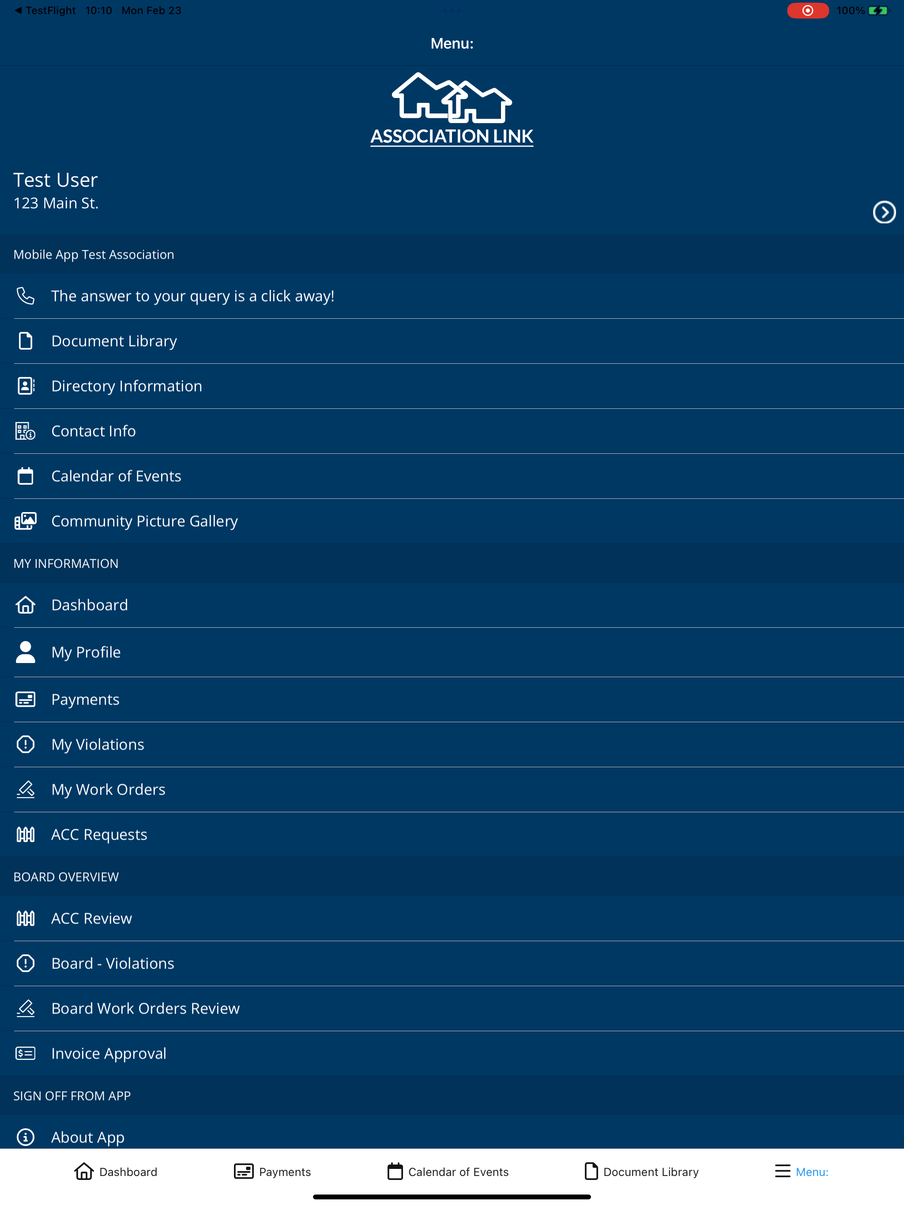Select Dashboard in the bottom tab bar
The width and height of the screenshot is (904, 1206).
point(116,1171)
